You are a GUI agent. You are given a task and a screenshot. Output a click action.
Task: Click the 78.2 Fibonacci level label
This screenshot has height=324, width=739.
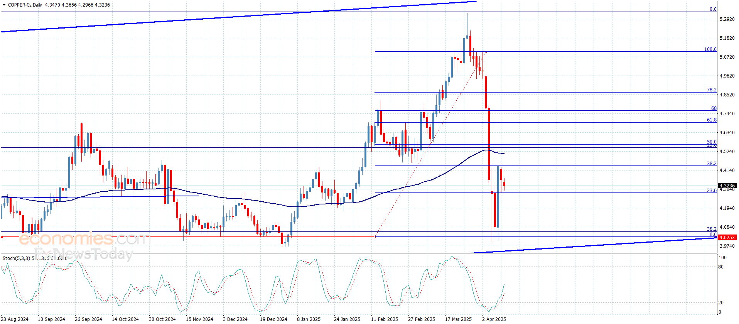pos(712,90)
